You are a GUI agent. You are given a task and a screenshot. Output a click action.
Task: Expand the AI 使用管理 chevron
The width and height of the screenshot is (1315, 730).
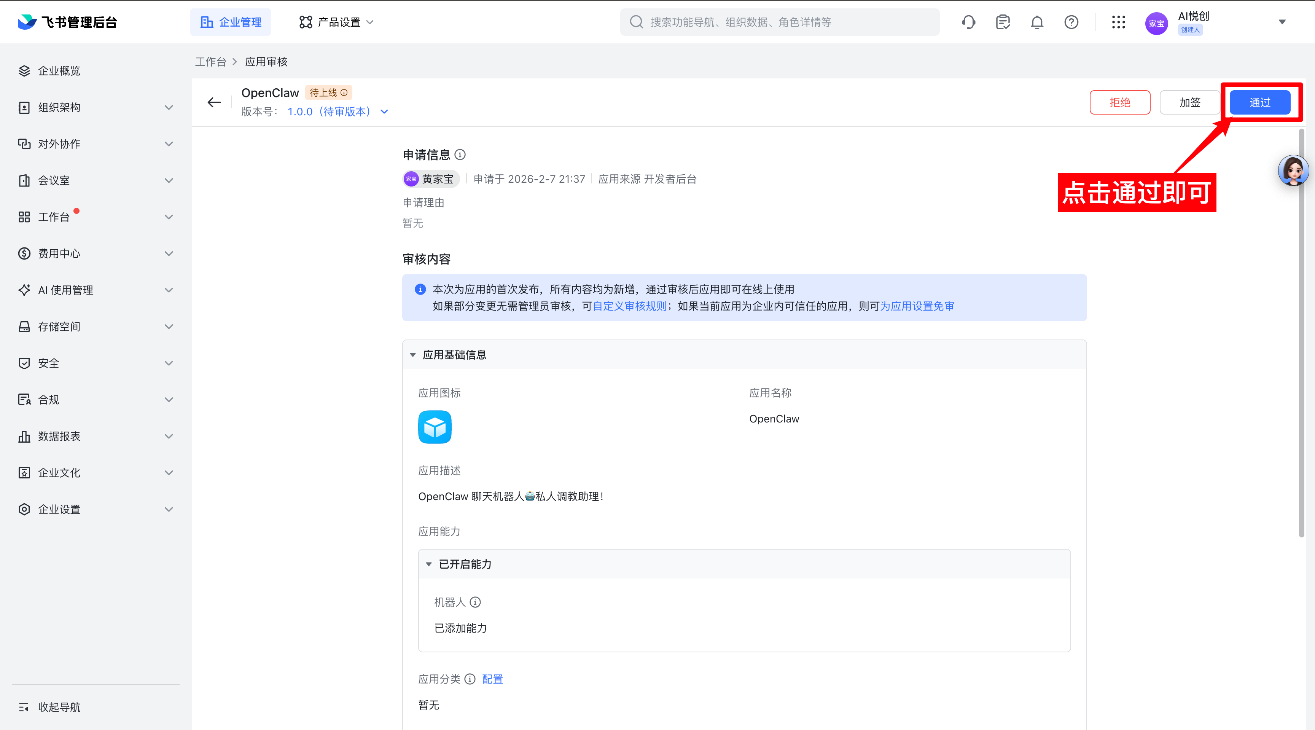pyautogui.click(x=169, y=290)
